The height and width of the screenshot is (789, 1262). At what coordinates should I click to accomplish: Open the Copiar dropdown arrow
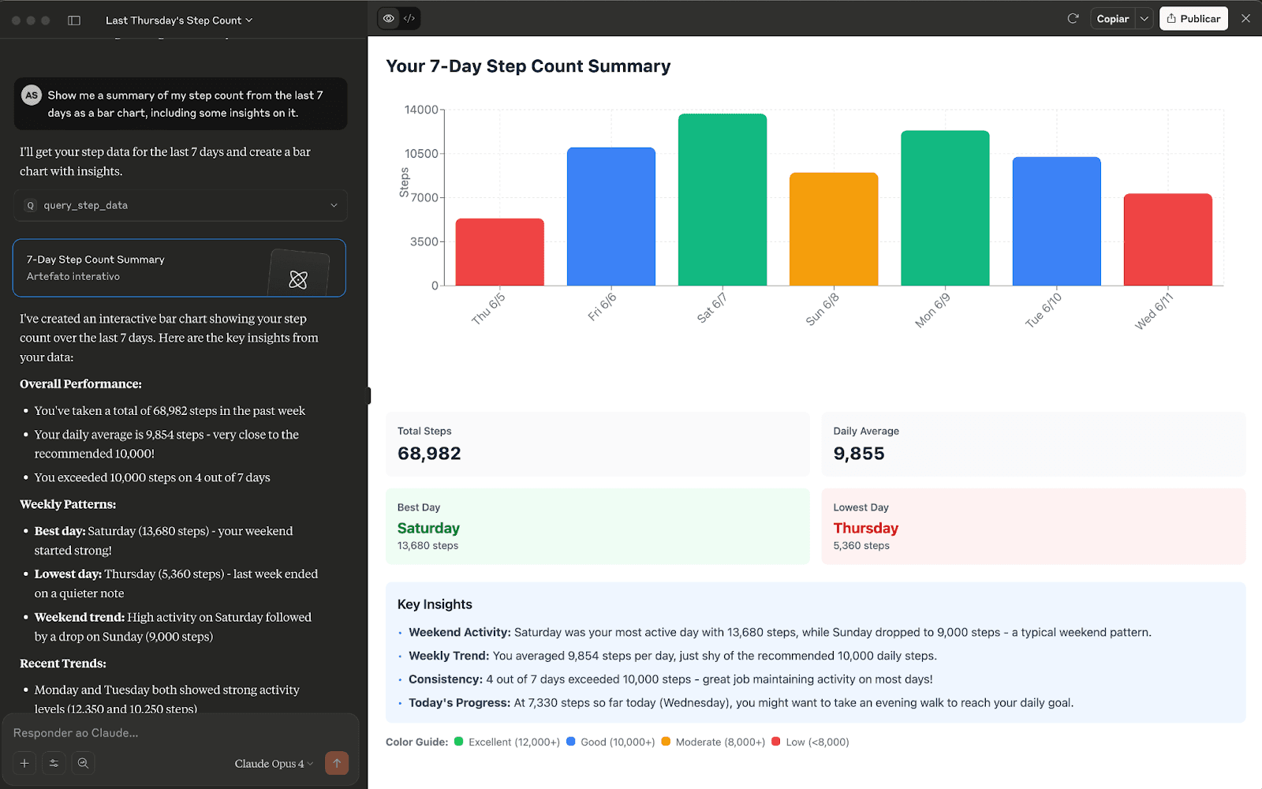click(x=1144, y=19)
